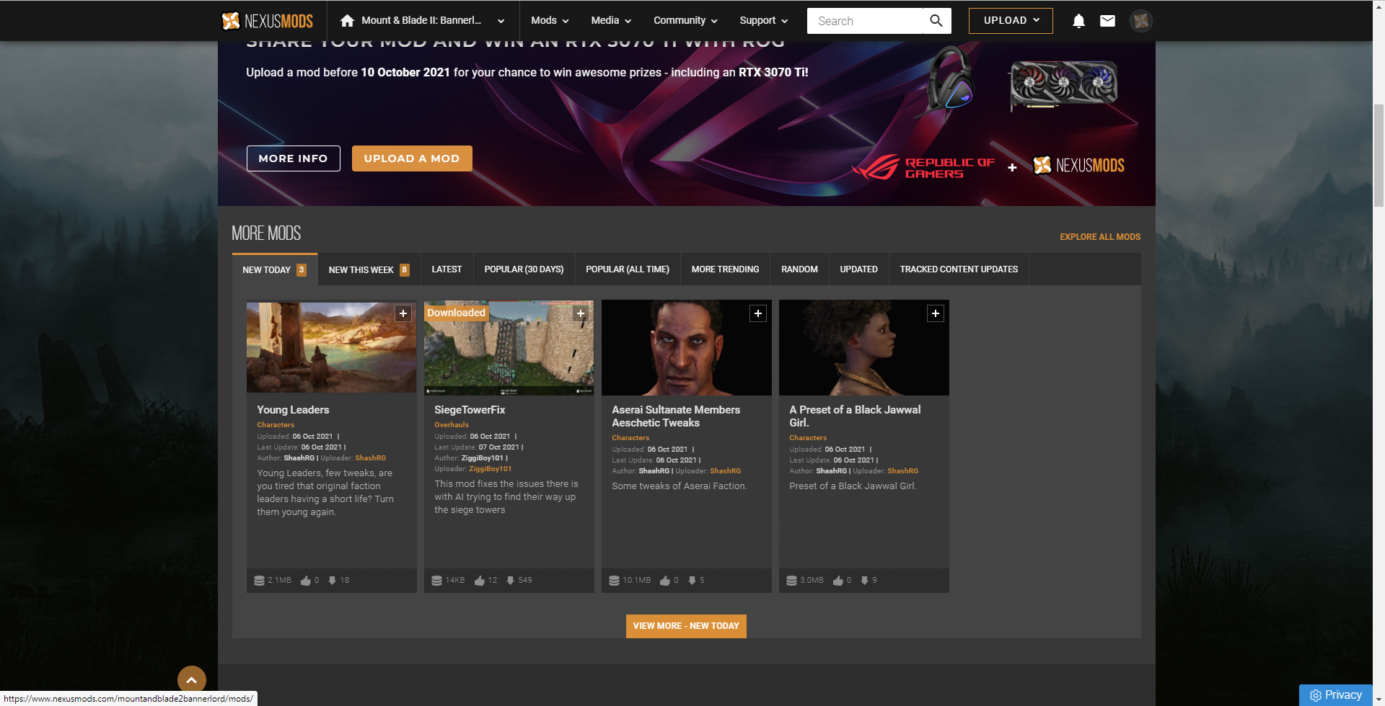Image resolution: width=1385 pixels, height=706 pixels.
Task: Open the Mods dropdown menu
Action: pos(550,20)
